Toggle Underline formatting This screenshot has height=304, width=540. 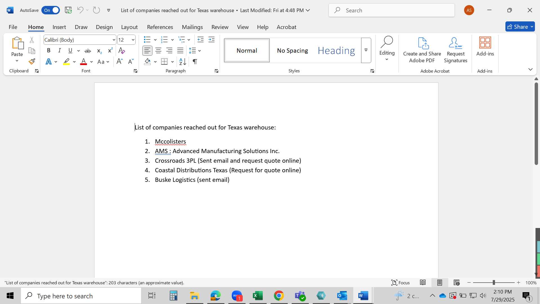[x=70, y=51]
